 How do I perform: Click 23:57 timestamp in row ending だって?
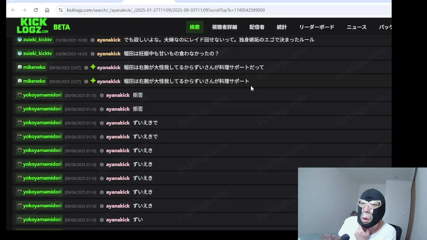[x=65, y=68]
